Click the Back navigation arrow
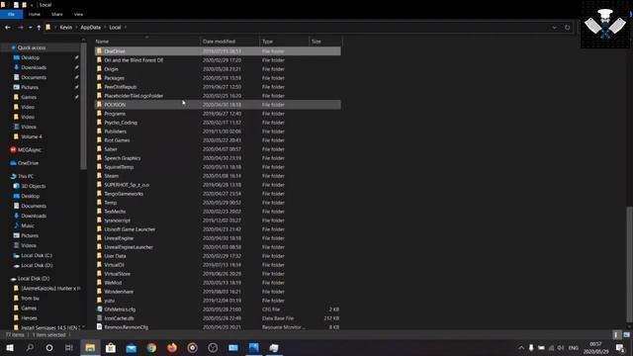 pyautogui.click(x=8, y=28)
